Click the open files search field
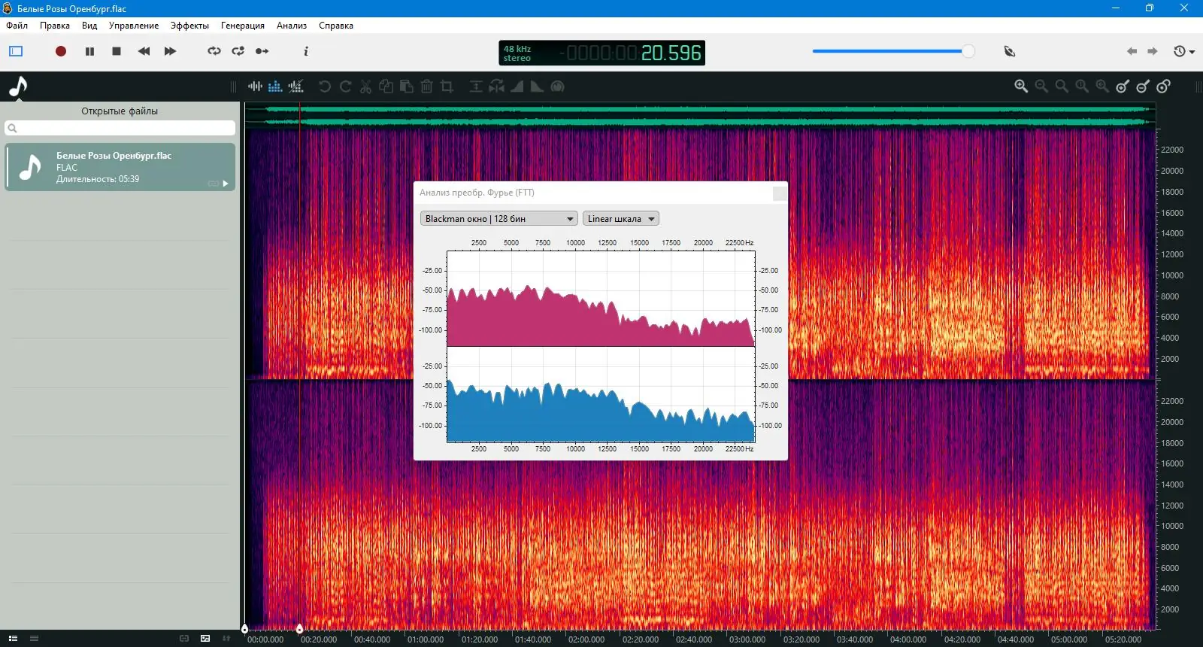Image resolution: width=1203 pixels, height=647 pixels. point(120,128)
